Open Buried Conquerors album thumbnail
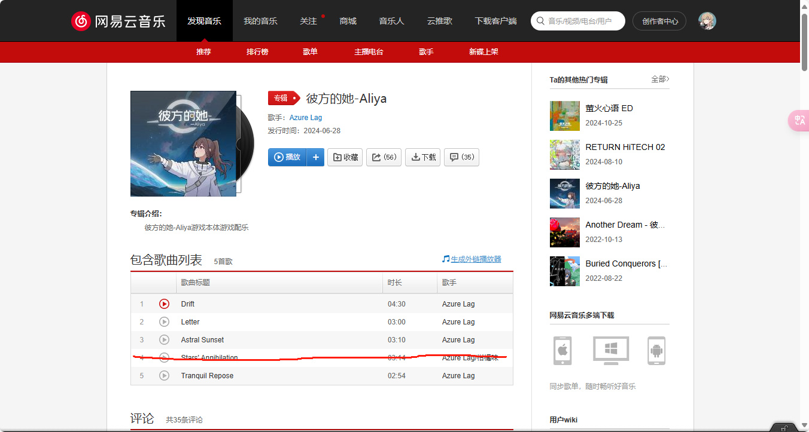Screen dimensions: 809x432 [x=565, y=271]
